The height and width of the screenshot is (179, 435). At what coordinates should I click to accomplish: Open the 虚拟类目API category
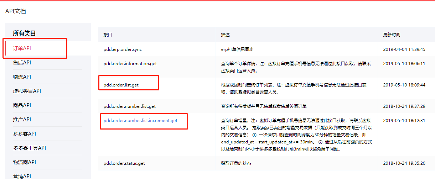click(27, 91)
